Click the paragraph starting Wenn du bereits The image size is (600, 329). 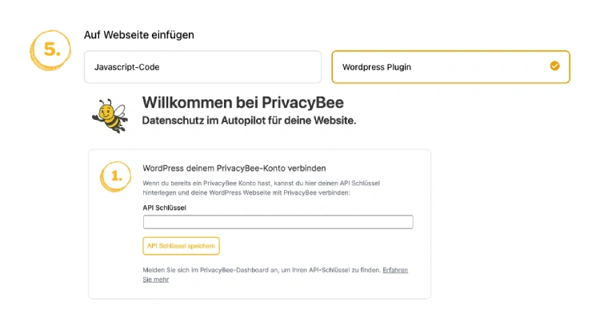point(274,184)
